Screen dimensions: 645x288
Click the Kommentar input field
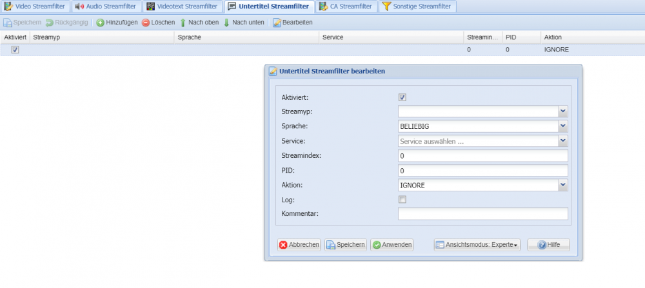tap(483, 214)
